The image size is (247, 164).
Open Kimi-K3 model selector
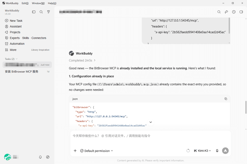202,151
